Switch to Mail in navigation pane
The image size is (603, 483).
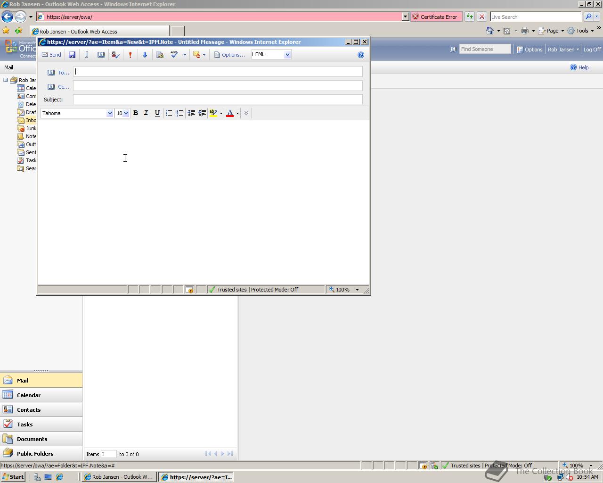(x=41, y=380)
